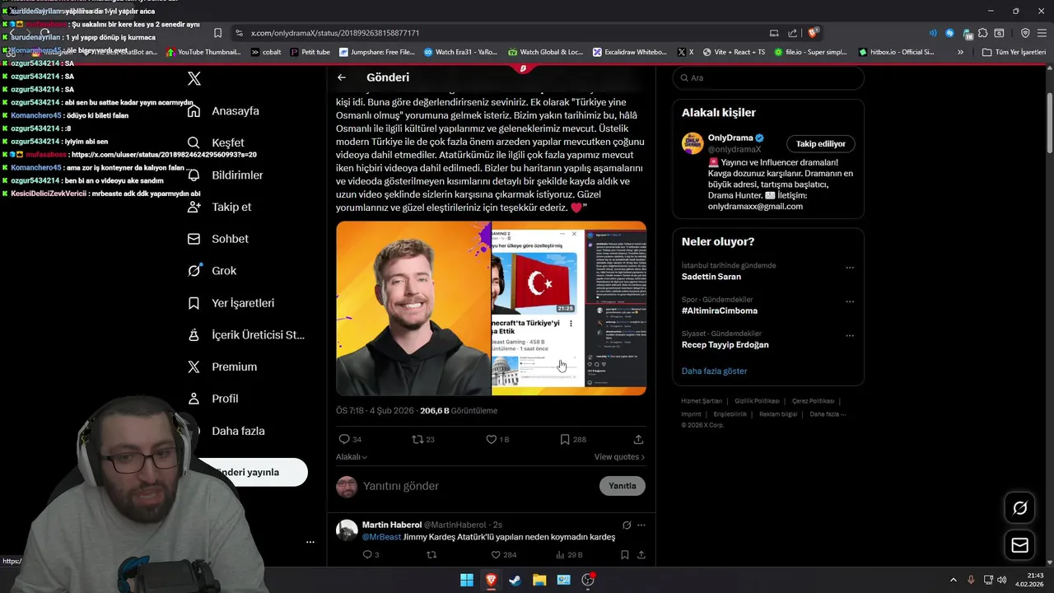The width and height of the screenshot is (1054, 593).
Task: Open the MrBeast image in the post
Action: tap(413, 308)
